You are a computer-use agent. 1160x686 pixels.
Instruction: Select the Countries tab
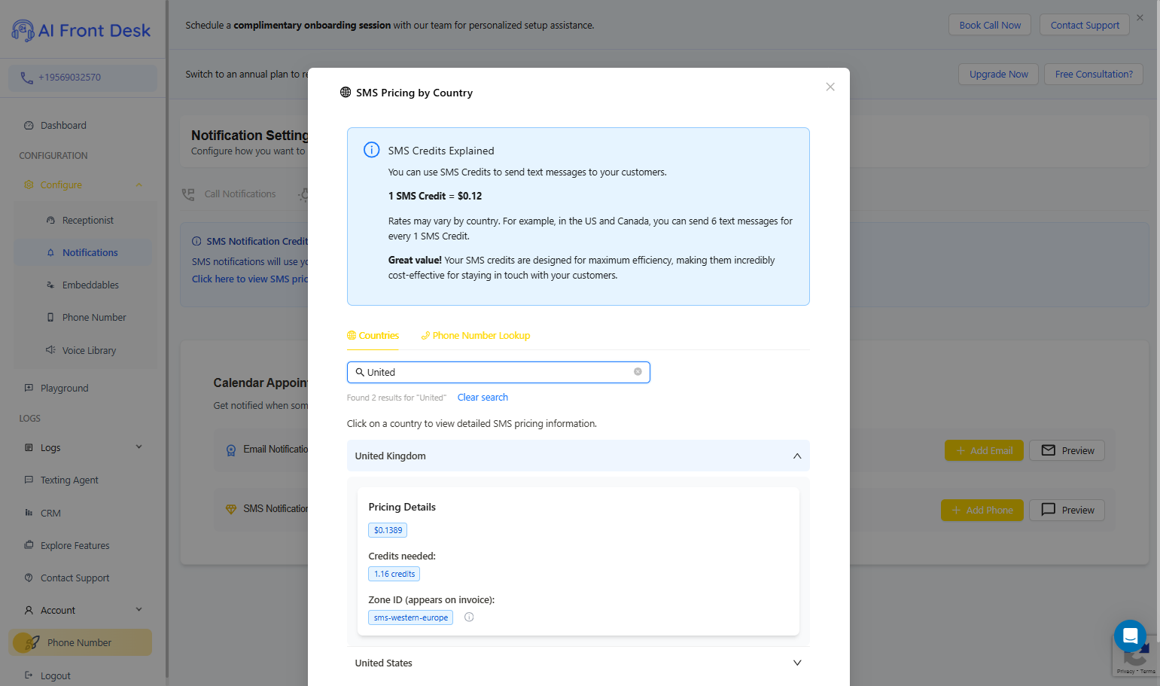pyautogui.click(x=373, y=336)
